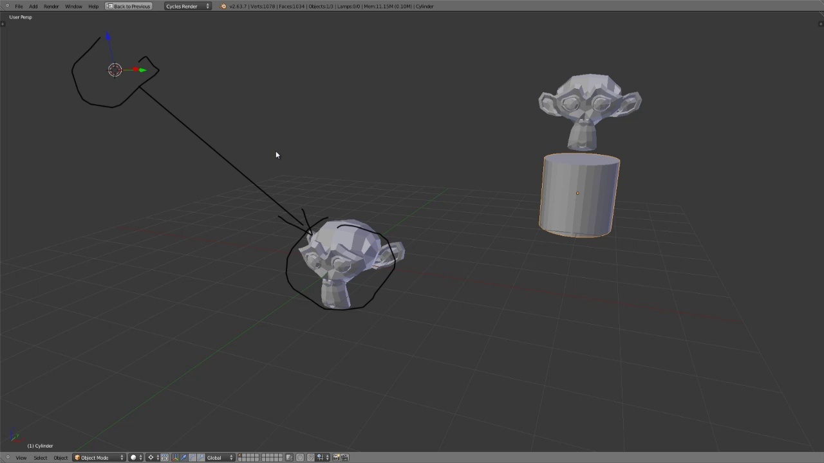Toggle the 3D manipulator widget on
Viewport: 824px width, 463px height.
point(176,457)
